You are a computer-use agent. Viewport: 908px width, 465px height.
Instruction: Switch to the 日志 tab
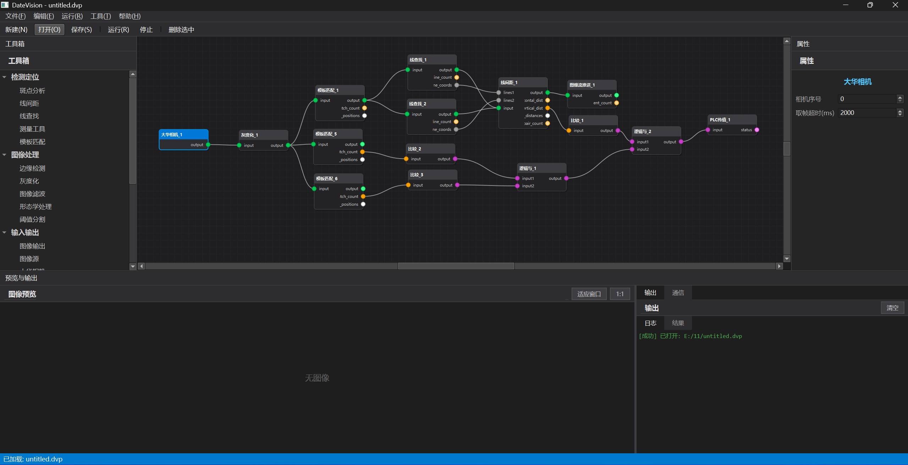tap(650, 323)
